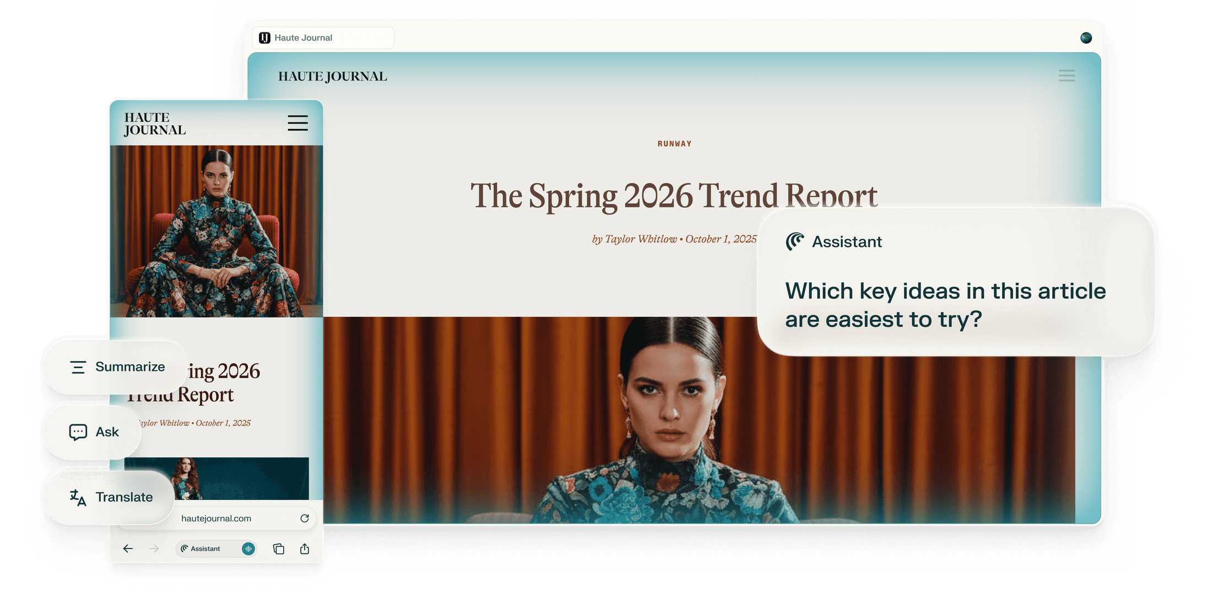This screenshot has width=1212, height=598.
Task: Click the Summarize button
Action: click(117, 367)
